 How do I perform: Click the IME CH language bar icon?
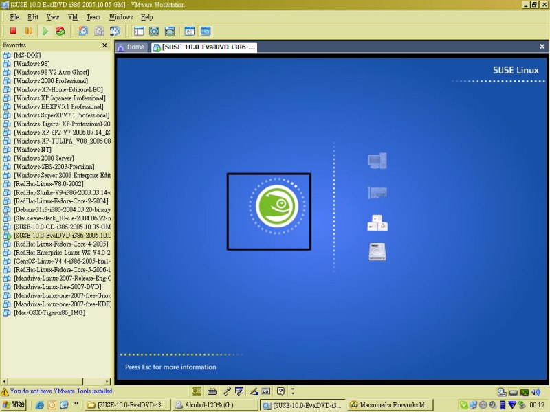pyautogui.click(x=197, y=391)
